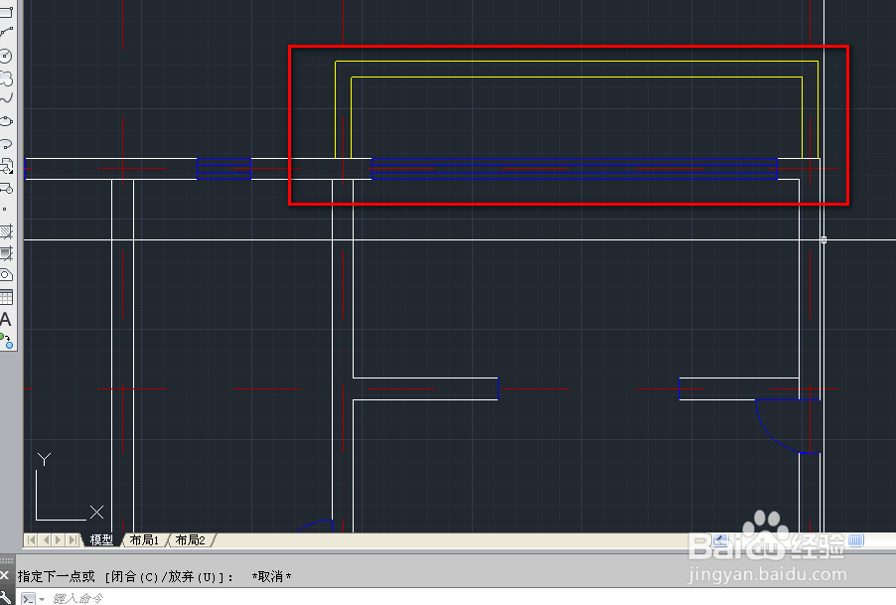896x605 pixels.
Task: Jump to first layout tab arrow
Action: [32, 539]
